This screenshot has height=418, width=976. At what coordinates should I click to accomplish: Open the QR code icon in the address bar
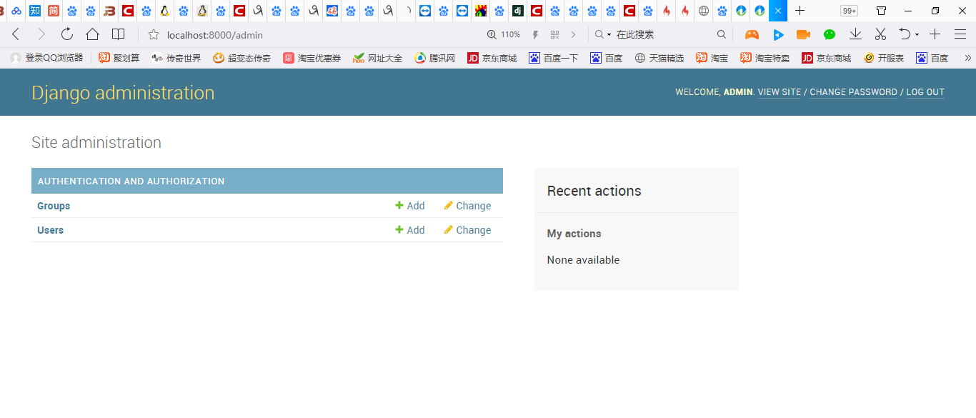[555, 34]
